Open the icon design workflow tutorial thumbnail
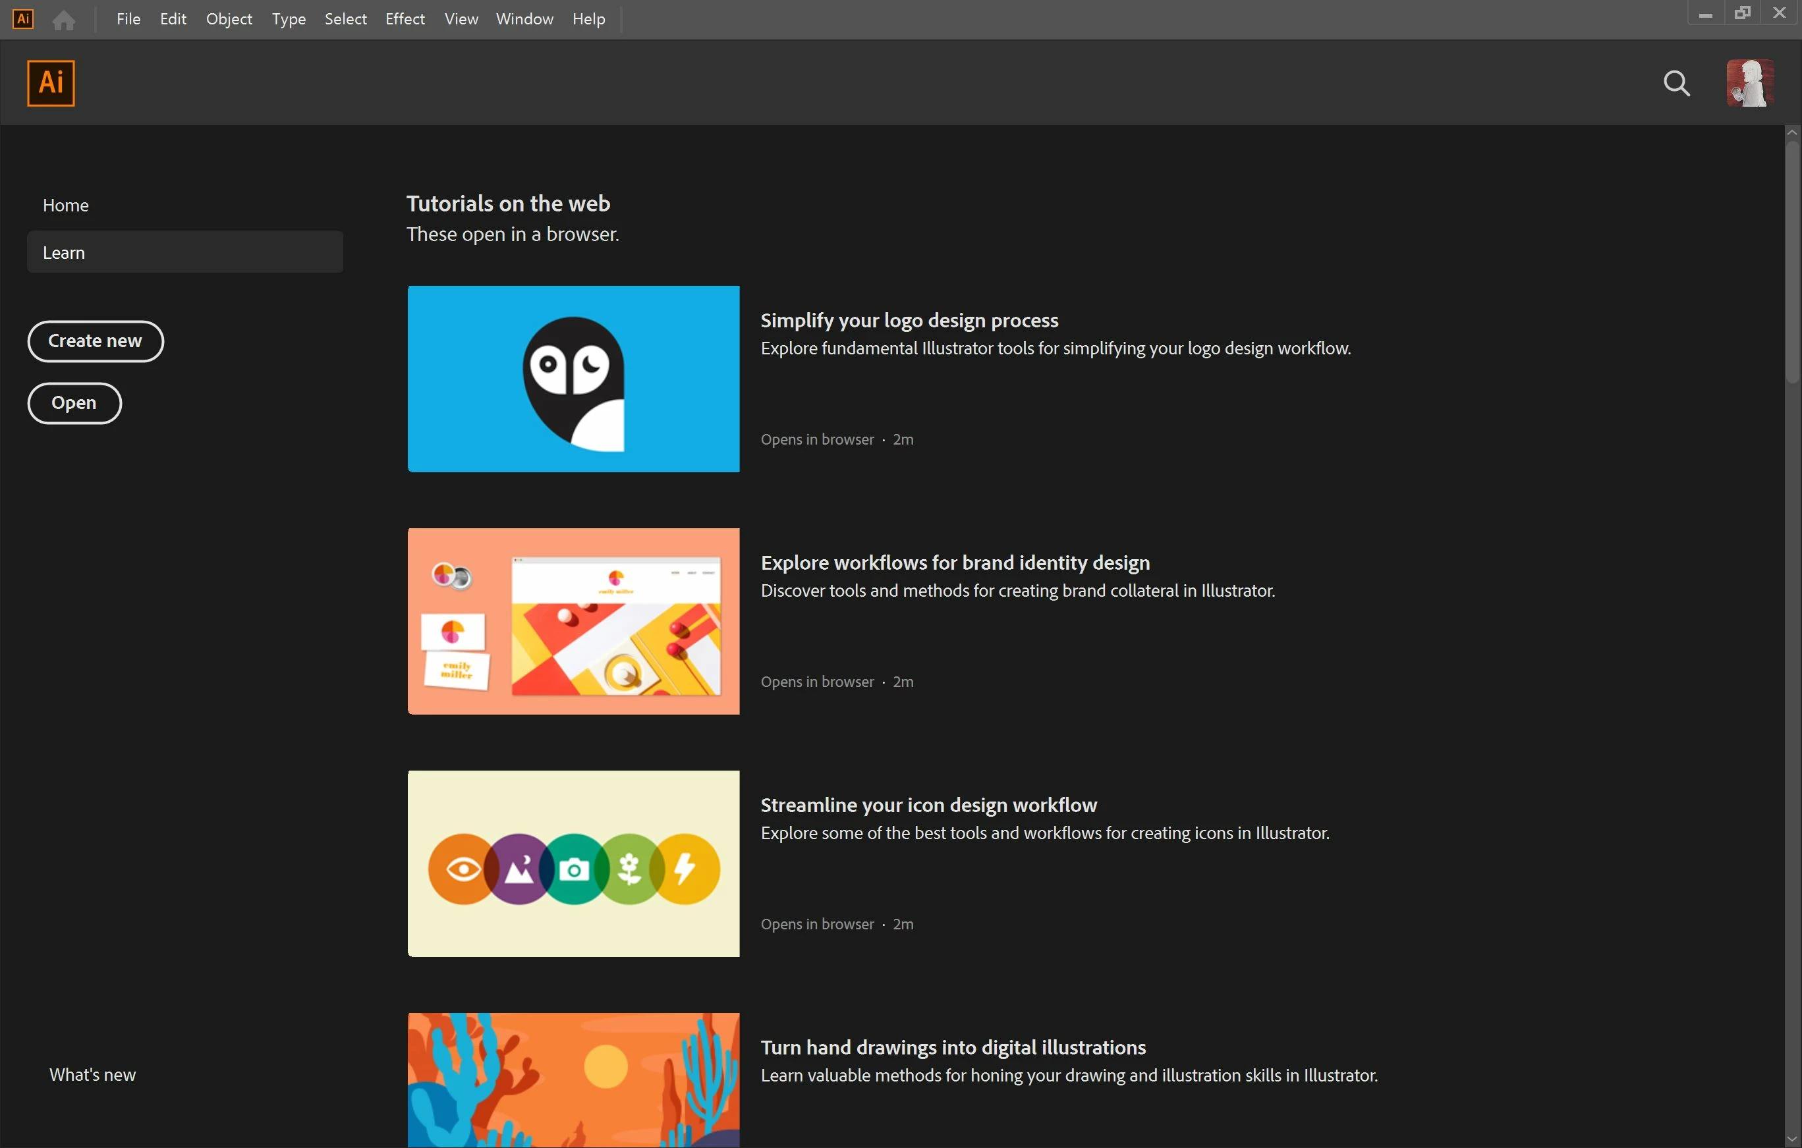The height and width of the screenshot is (1148, 1802). [573, 863]
